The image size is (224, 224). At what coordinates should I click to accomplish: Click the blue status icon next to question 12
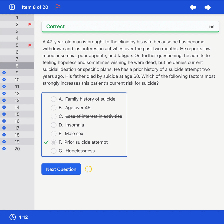pos(4,93)
